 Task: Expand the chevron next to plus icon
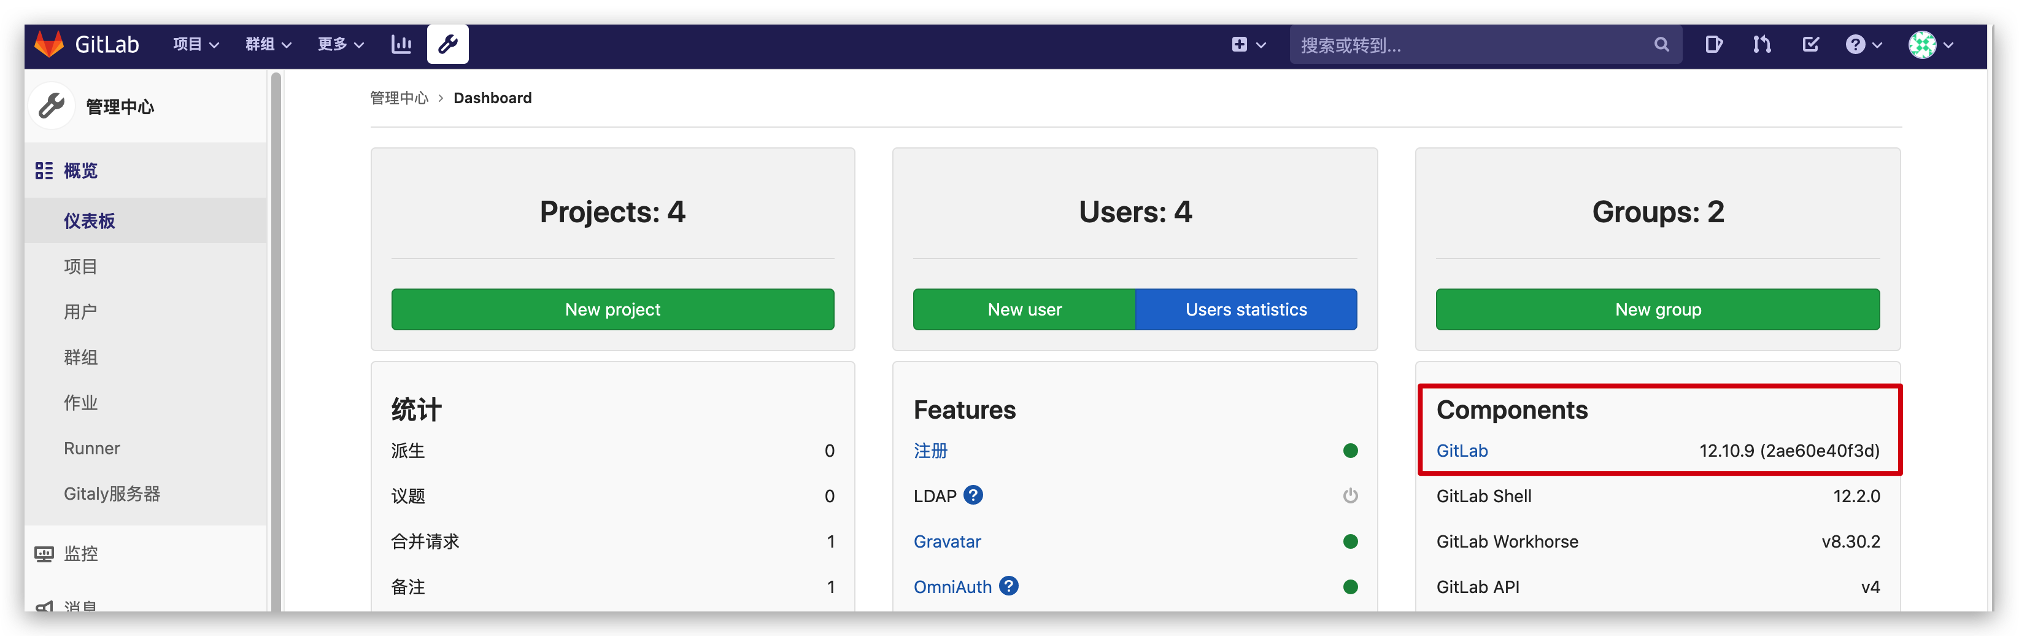point(1261,45)
